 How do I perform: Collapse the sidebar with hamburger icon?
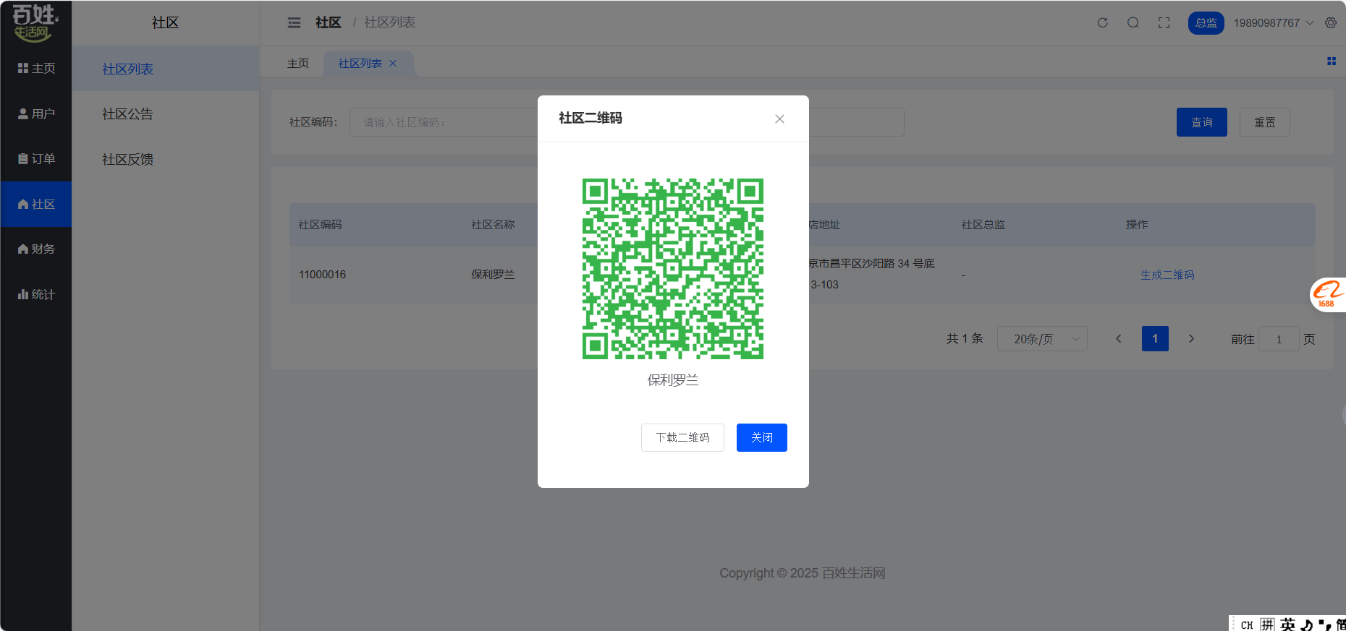tap(294, 23)
